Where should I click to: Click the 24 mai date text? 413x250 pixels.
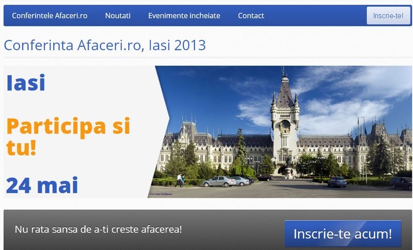(x=42, y=185)
